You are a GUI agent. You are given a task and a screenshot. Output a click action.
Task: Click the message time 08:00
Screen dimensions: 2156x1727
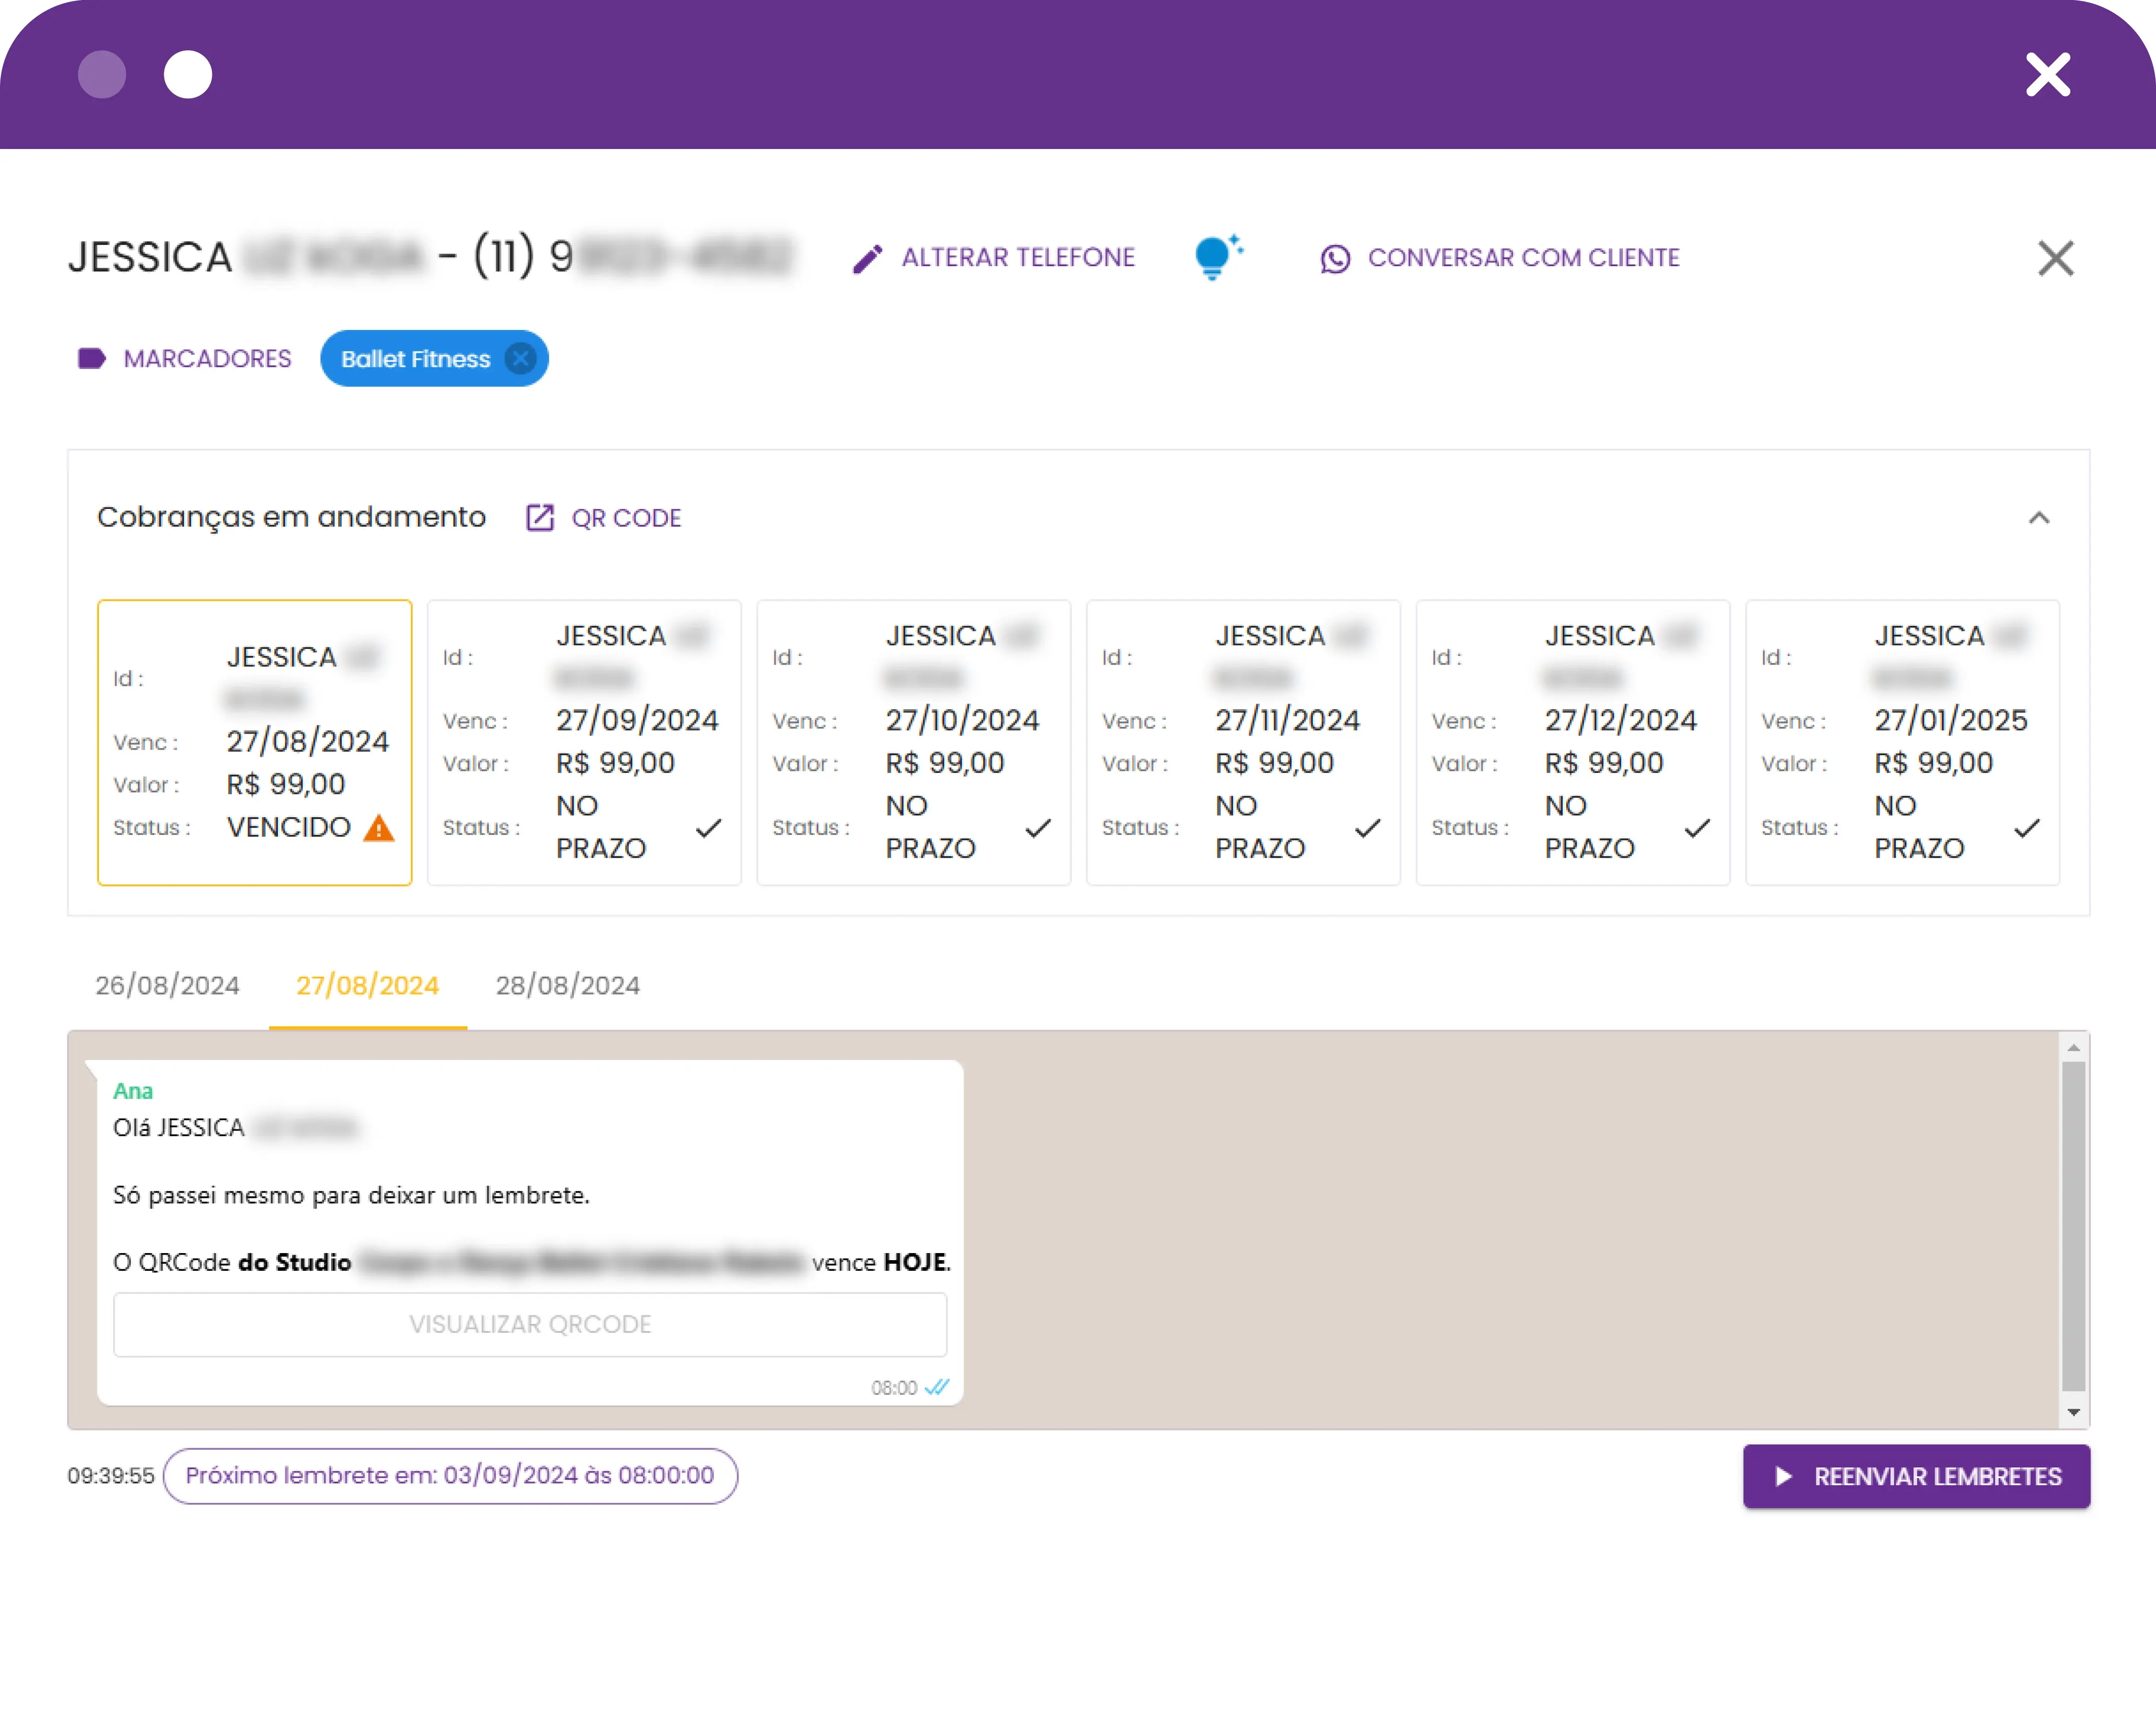[894, 1388]
